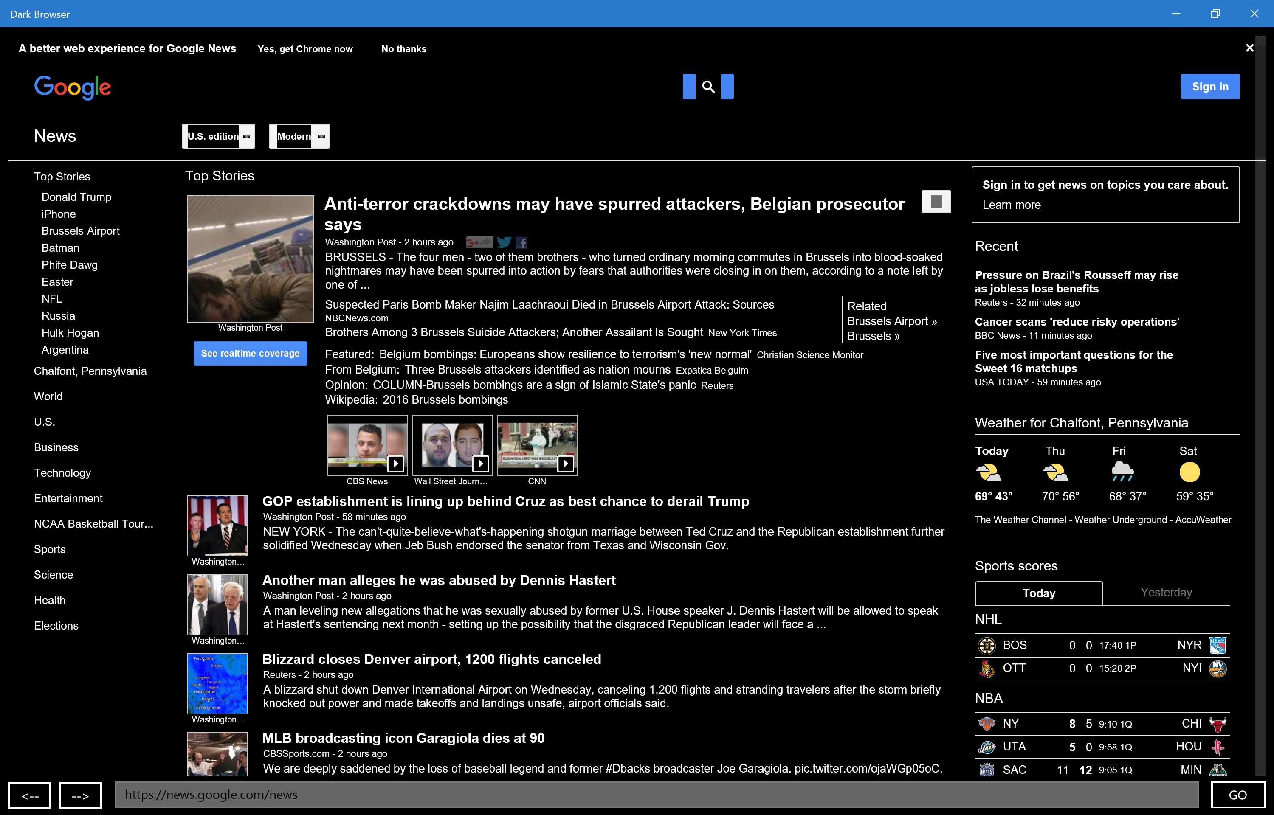The width and height of the screenshot is (1274, 815).
Task: Share story via Twitter bird icon
Action: click(x=504, y=242)
